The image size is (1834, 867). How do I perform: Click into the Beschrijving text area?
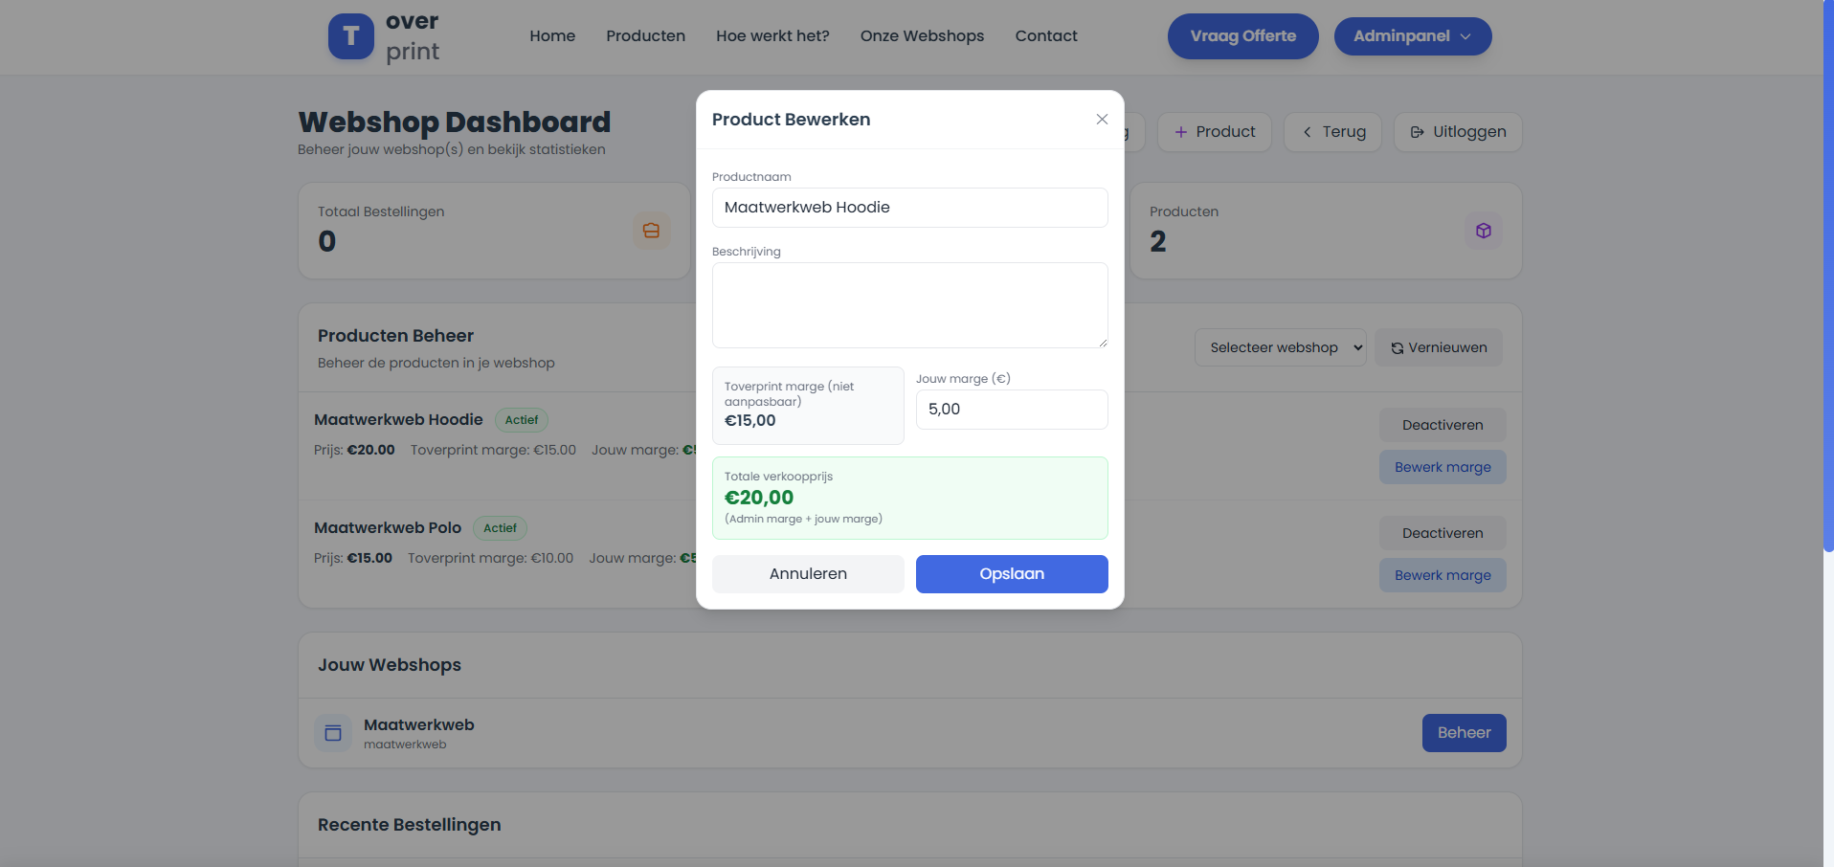909,305
